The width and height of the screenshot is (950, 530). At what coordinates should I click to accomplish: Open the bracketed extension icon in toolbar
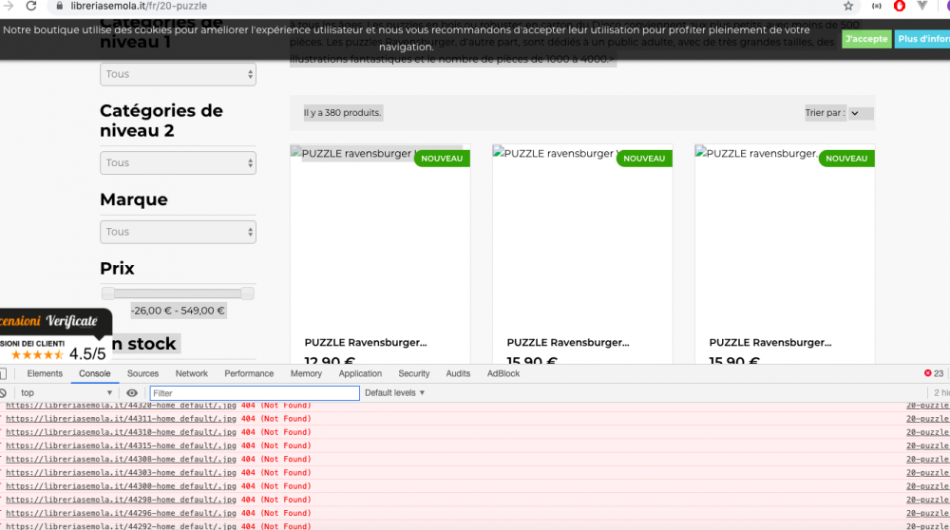(877, 6)
